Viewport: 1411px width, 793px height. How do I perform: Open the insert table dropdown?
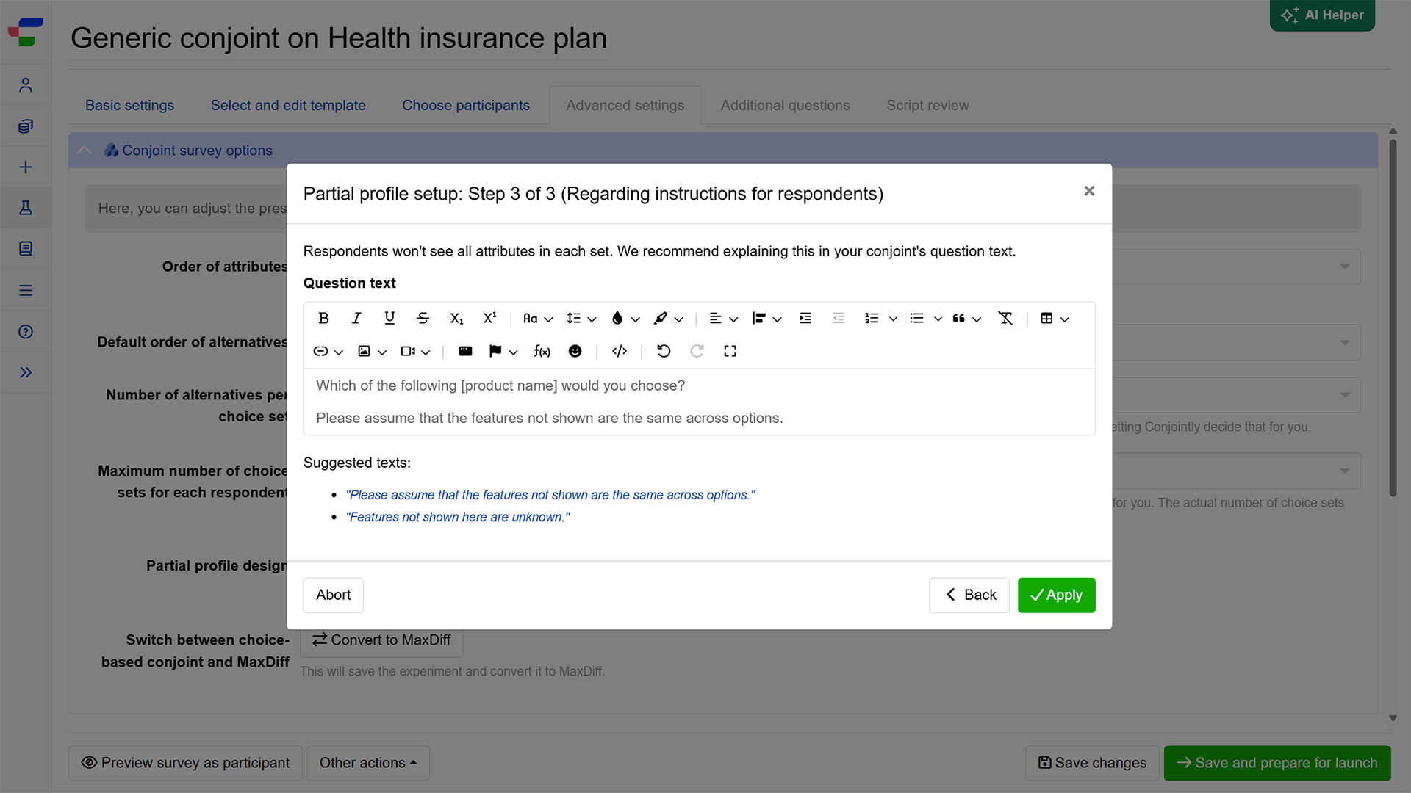coord(1054,318)
